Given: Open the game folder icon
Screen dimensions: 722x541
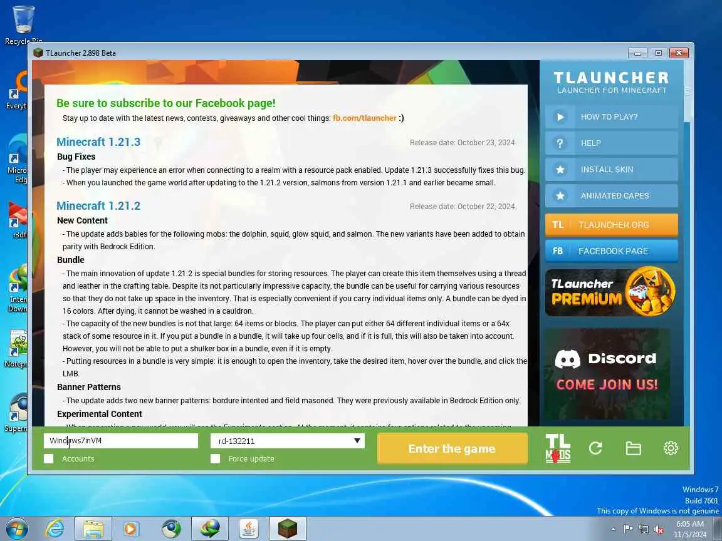Looking at the screenshot, I should click(x=633, y=448).
